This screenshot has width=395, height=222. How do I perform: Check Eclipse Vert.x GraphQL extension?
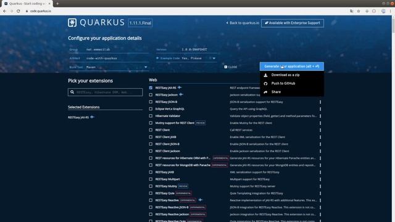tap(151, 109)
